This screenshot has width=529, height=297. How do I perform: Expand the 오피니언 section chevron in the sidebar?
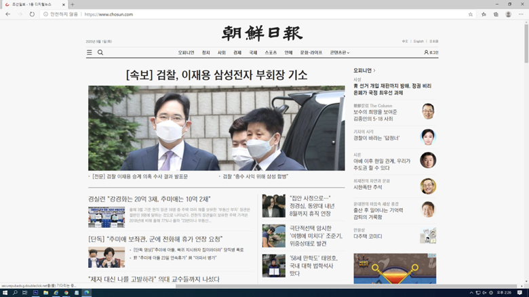tap(374, 71)
